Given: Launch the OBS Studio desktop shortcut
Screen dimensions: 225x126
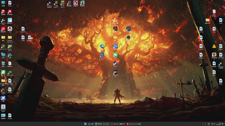Looking at the screenshot, I should [129, 38].
